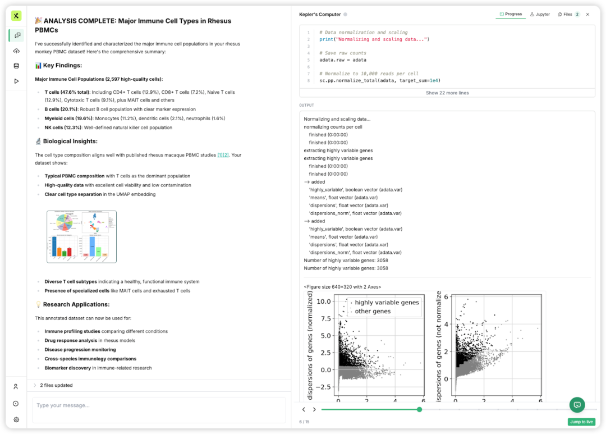
Task: Click the Key Findings heading
Action: point(58,65)
